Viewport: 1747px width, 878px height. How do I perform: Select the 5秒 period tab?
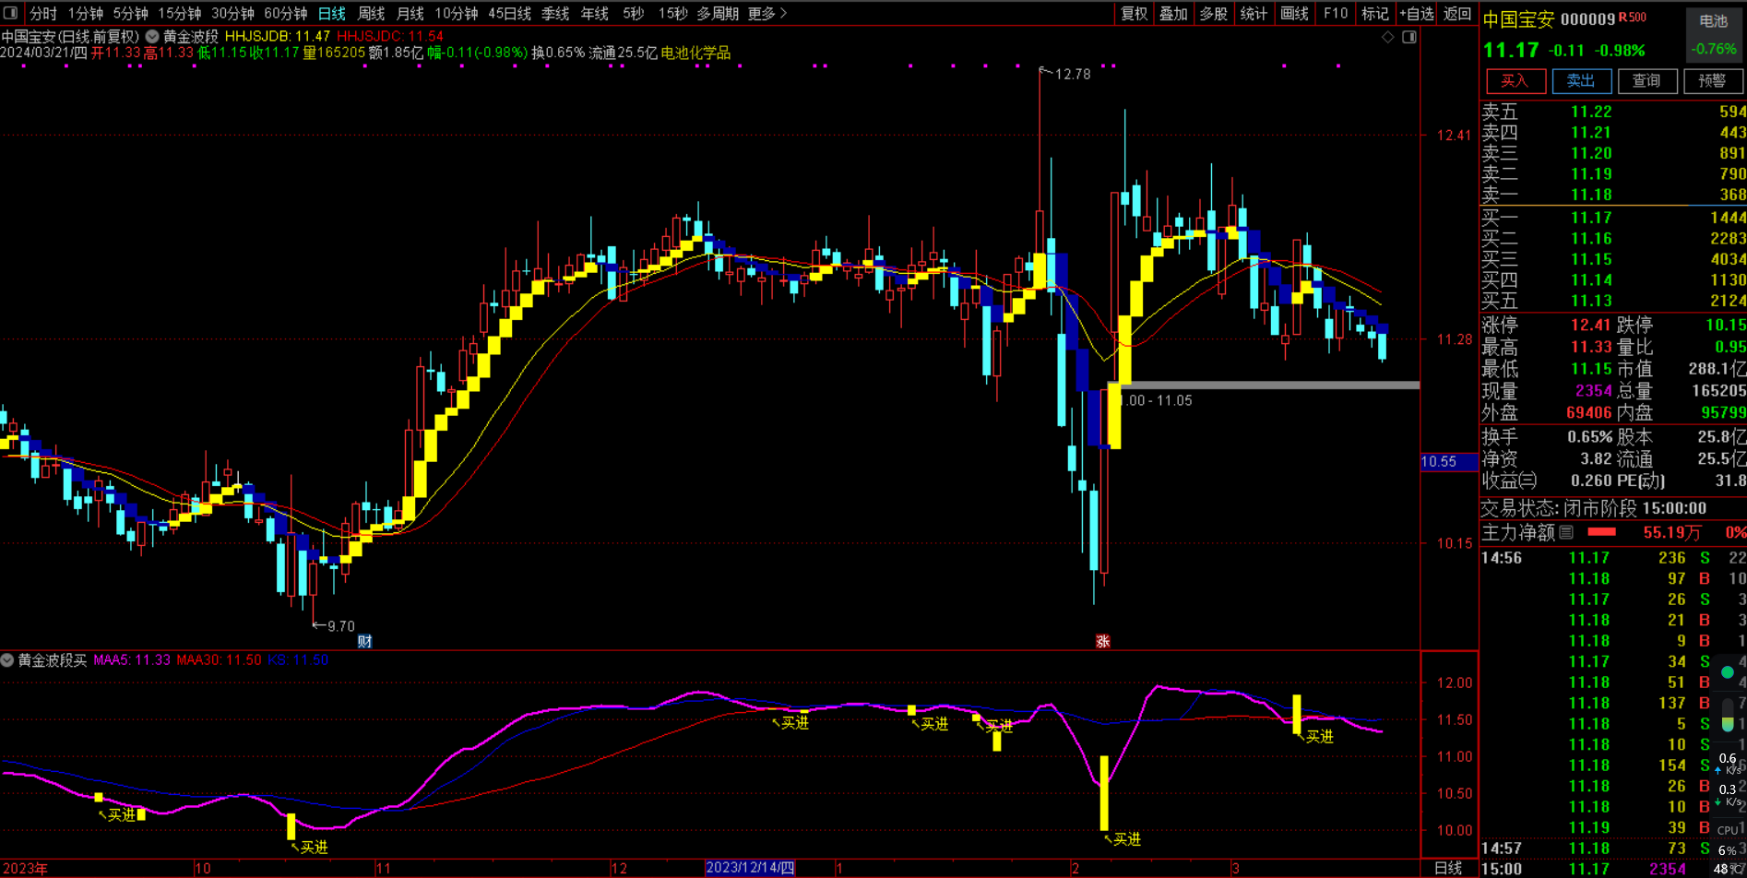point(633,13)
